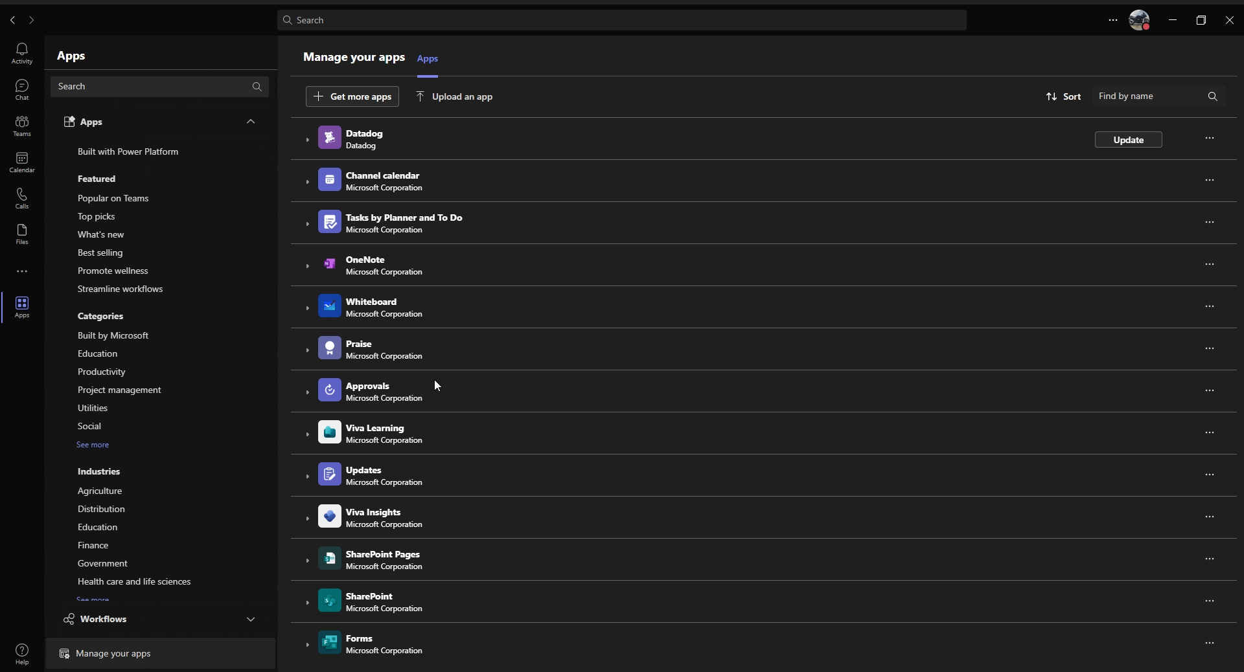Select the Apps tab
Image resolution: width=1244 pixels, height=672 pixels.
[x=428, y=58]
